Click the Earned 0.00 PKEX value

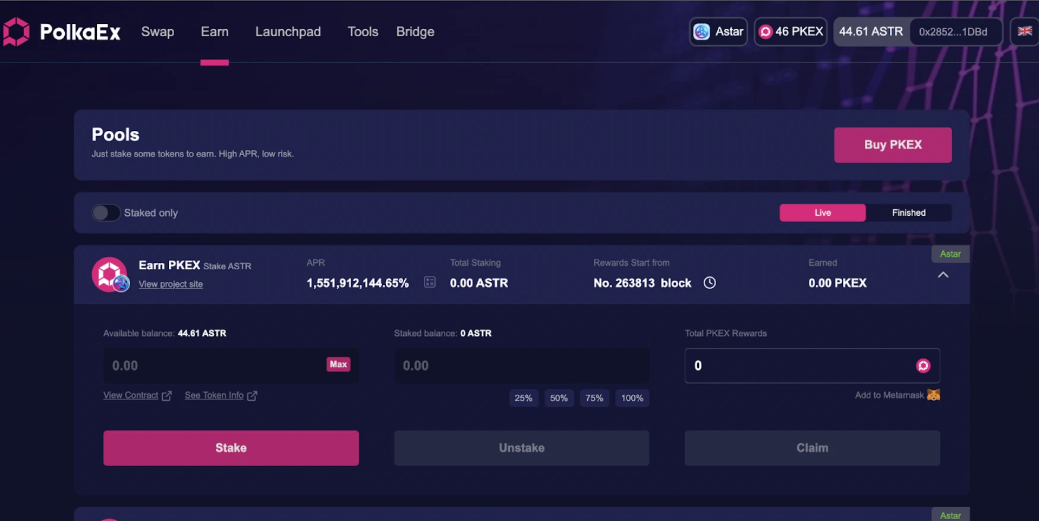[838, 283]
